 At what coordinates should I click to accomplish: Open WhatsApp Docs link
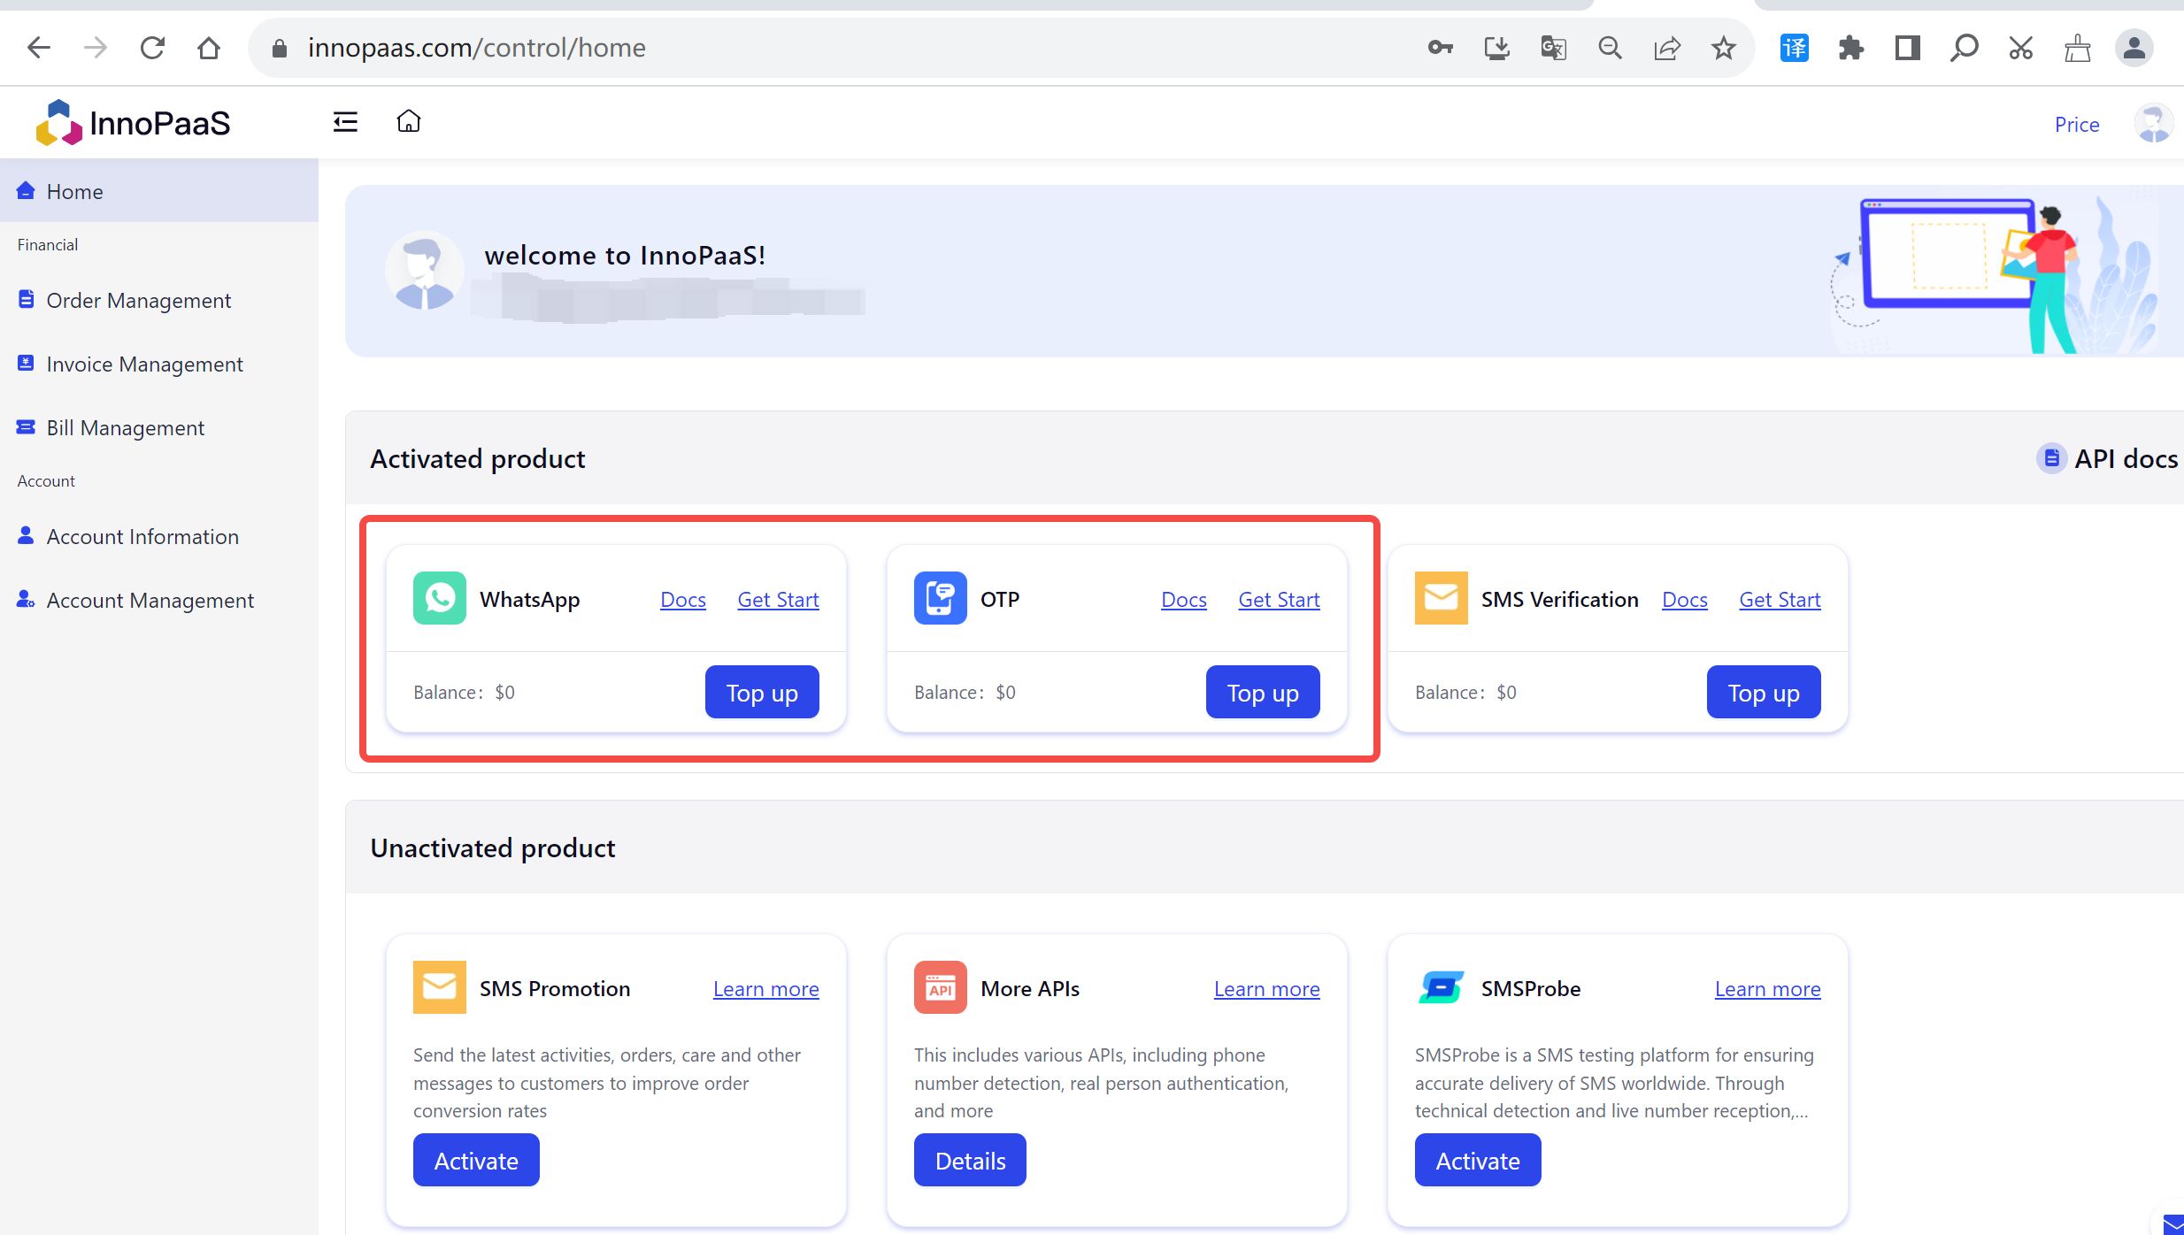coord(683,600)
